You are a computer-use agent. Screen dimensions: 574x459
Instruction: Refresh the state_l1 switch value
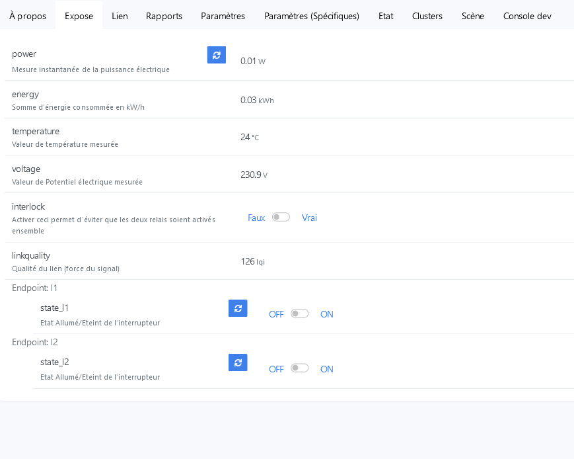(238, 308)
